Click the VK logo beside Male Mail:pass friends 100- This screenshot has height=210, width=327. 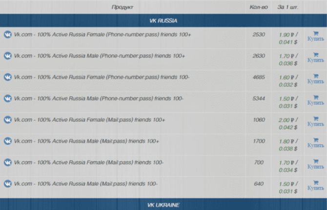pos(8,184)
